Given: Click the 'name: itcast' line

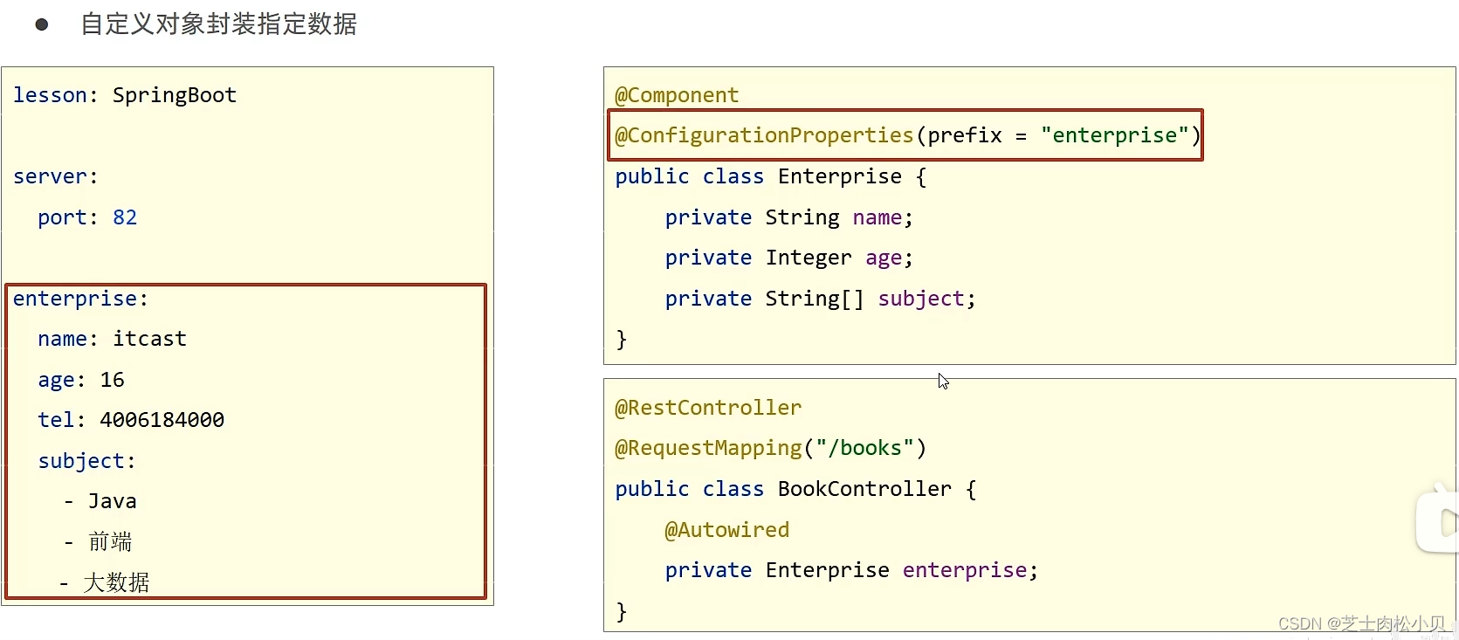Looking at the screenshot, I should click(112, 339).
